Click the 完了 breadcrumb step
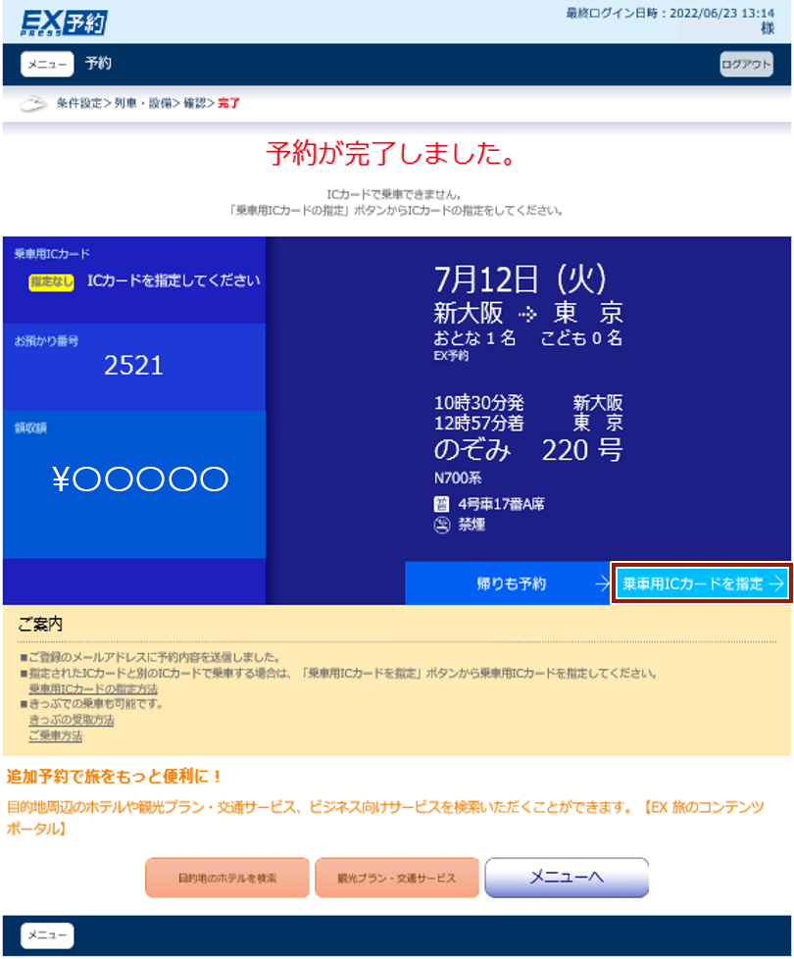The height and width of the screenshot is (959, 794). 228,103
